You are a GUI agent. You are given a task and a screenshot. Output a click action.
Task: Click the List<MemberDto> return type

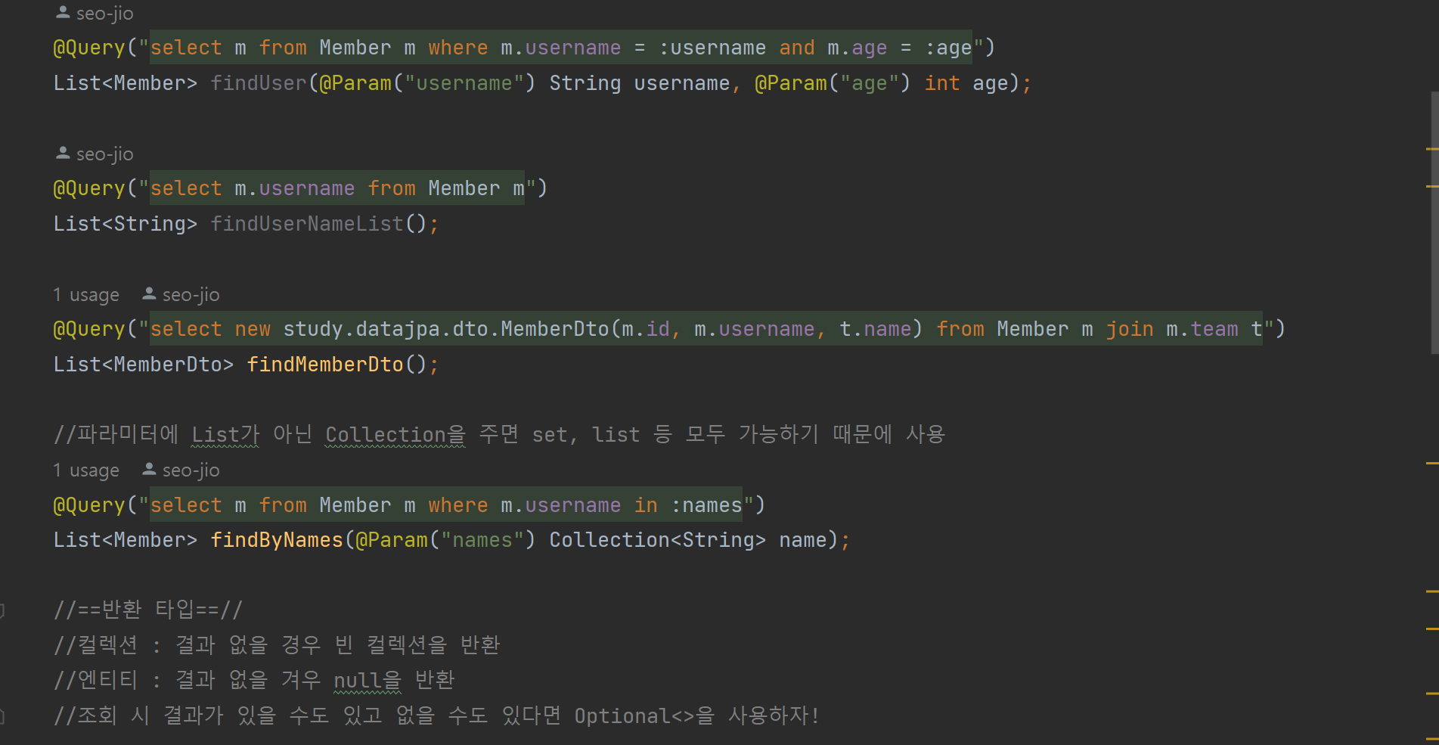[144, 365]
